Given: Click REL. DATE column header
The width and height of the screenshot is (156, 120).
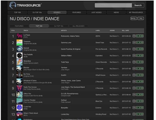Looking at the screenshot, I should coord(125,31).
